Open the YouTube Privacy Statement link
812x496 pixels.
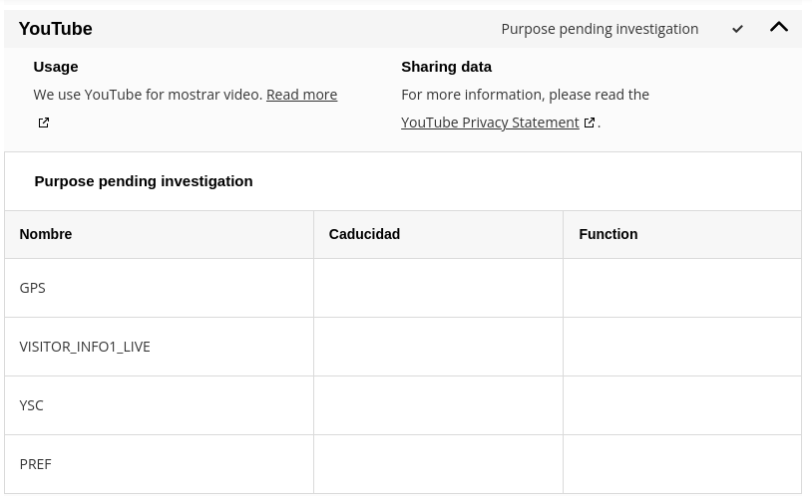pos(490,123)
